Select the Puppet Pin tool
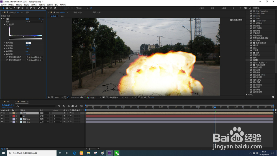The height and width of the screenshot is (156, 277). [55, 8]
